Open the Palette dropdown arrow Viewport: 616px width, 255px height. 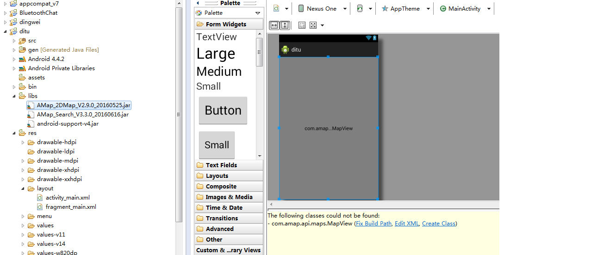pos(258,13)
